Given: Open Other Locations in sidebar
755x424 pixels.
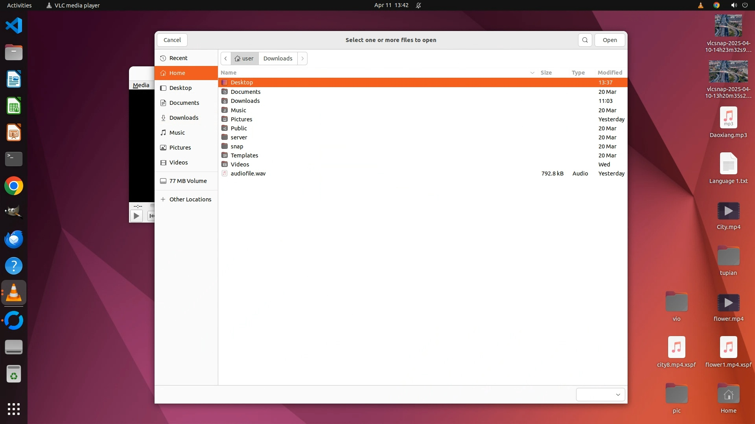Looking at the screenshot, I should pos(190,199).
